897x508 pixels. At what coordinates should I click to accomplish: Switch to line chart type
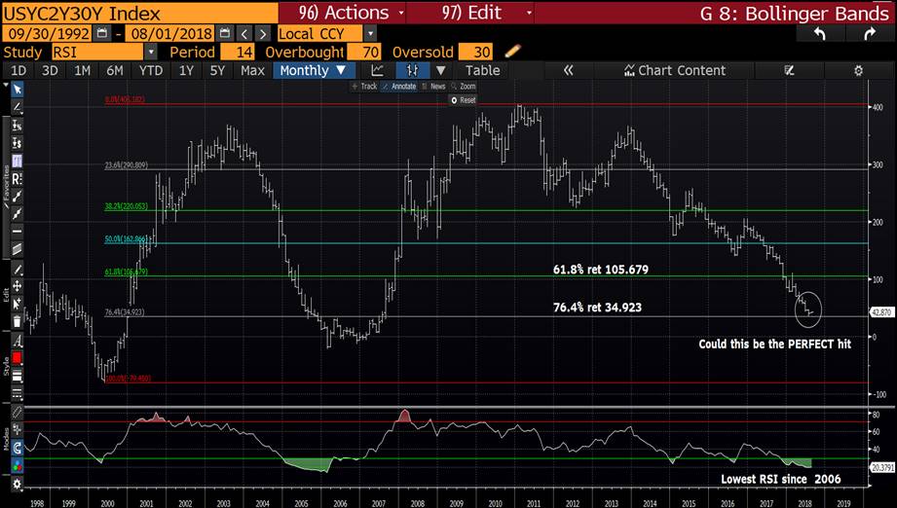[377, 70]
